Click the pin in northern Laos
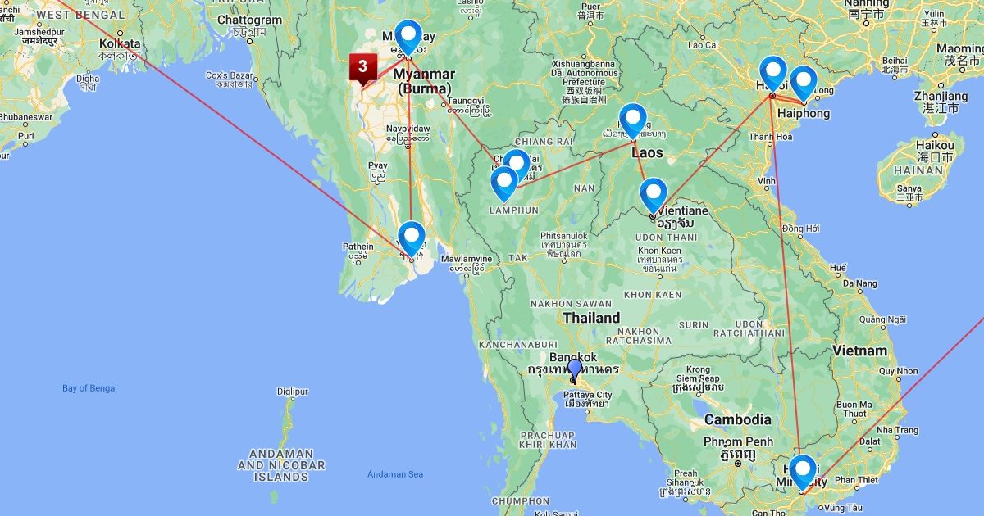The width and height of the screenshot is (984, 516). [x=633, y=122]
